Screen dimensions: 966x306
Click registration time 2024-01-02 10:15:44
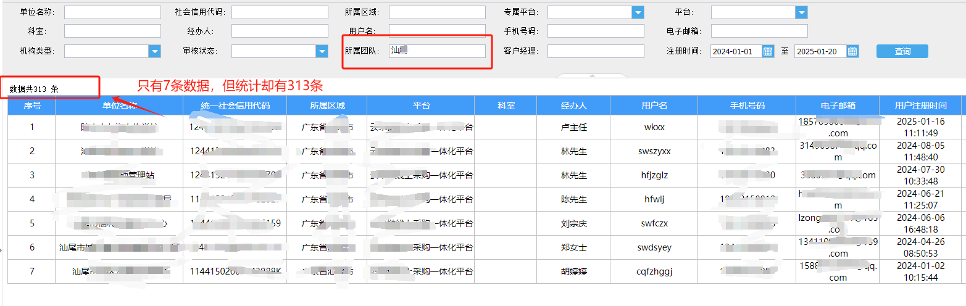point(920,271)
